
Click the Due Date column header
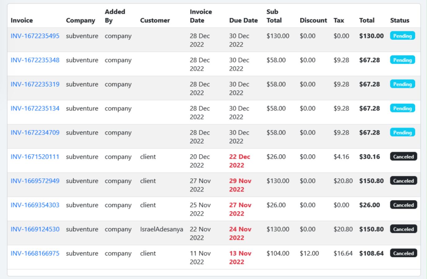(243, 20)
